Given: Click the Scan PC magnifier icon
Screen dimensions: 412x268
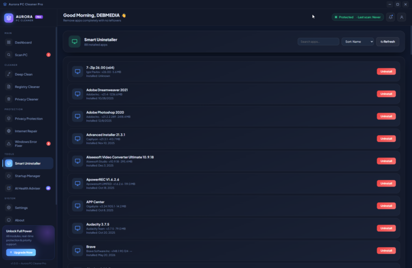Looking at the screenshot, I should [x=9, y=55].
